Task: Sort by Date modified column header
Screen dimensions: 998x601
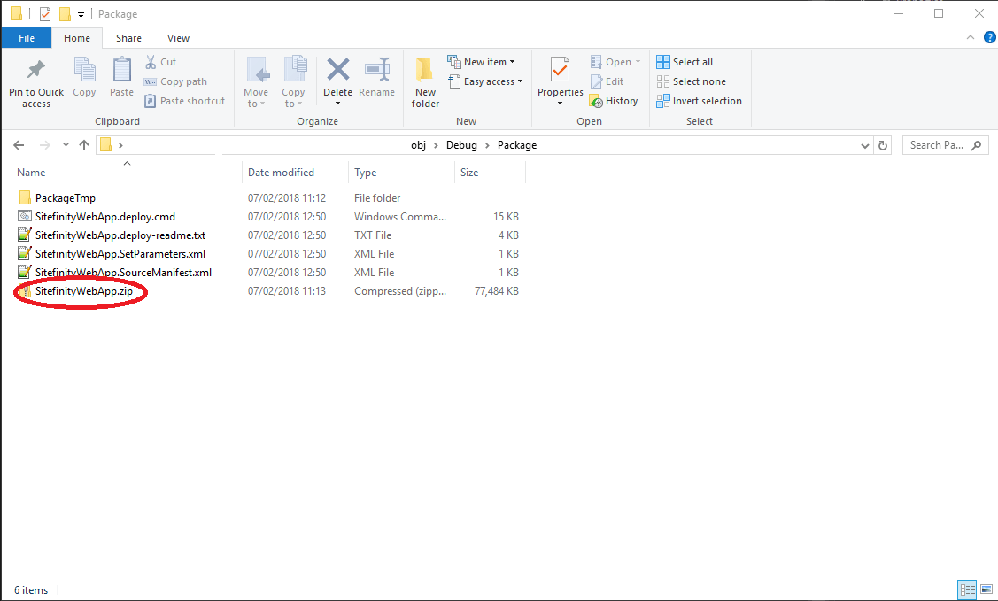Action: coord(281,173)
